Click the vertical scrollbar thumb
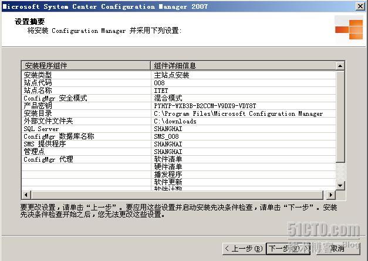The width and height of the screenshot is (368, 261). pyautogui.click(x=340, y=116)
